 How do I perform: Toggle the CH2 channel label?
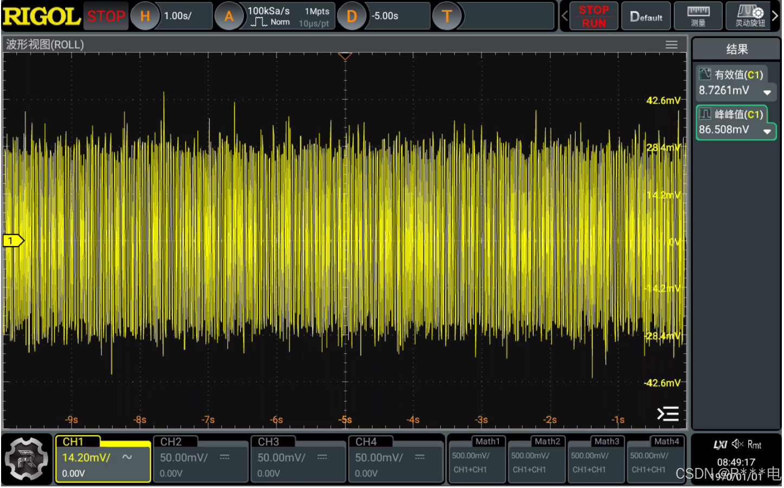pyautogui.click(x=171, y=442)
